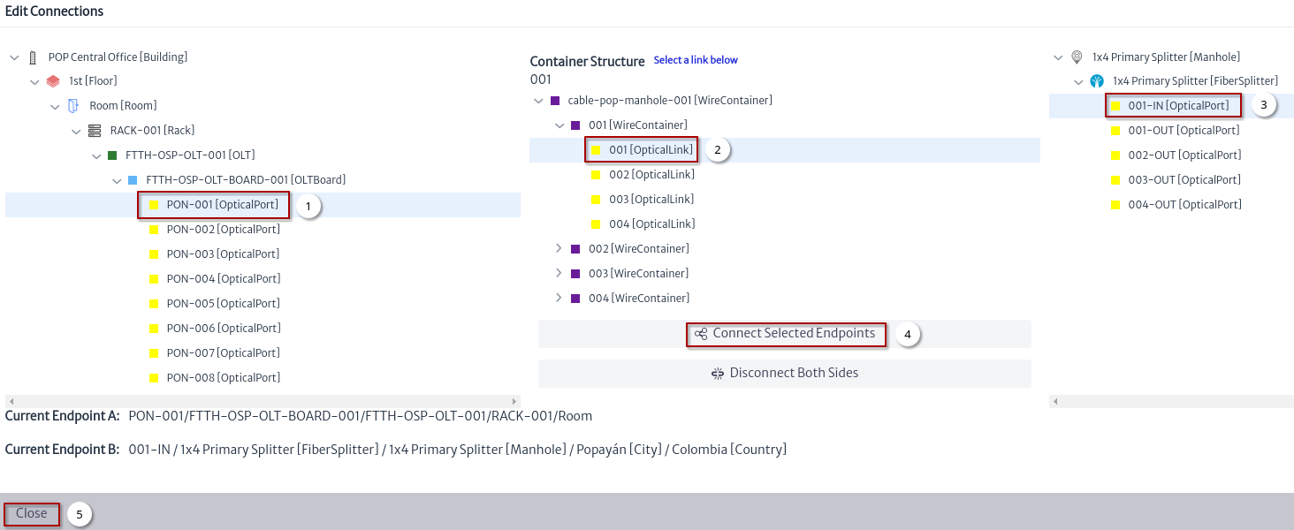This screenshot has height=530, width=1294.
Task: Collapse the FTTH-OSP-OLT-BOARD-001 node
Action: coord(117,180)
